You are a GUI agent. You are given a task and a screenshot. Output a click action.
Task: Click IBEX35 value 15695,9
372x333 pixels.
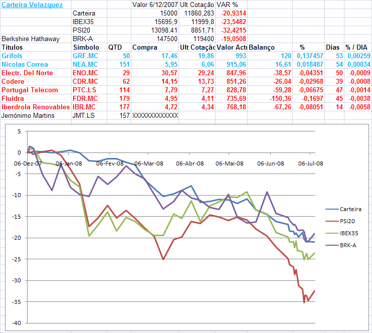155,22
